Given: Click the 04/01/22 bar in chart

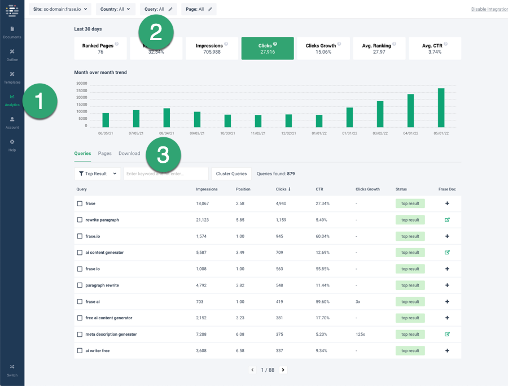Looking at the screenshot, I should tap(410, 111).
